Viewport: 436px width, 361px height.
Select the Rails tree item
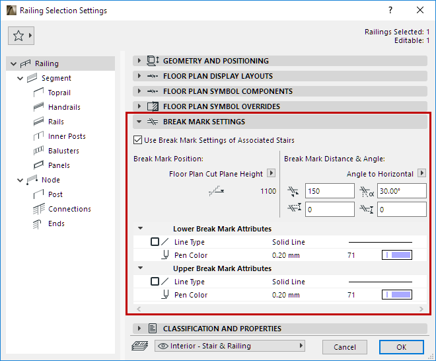(x=56, y=122)
